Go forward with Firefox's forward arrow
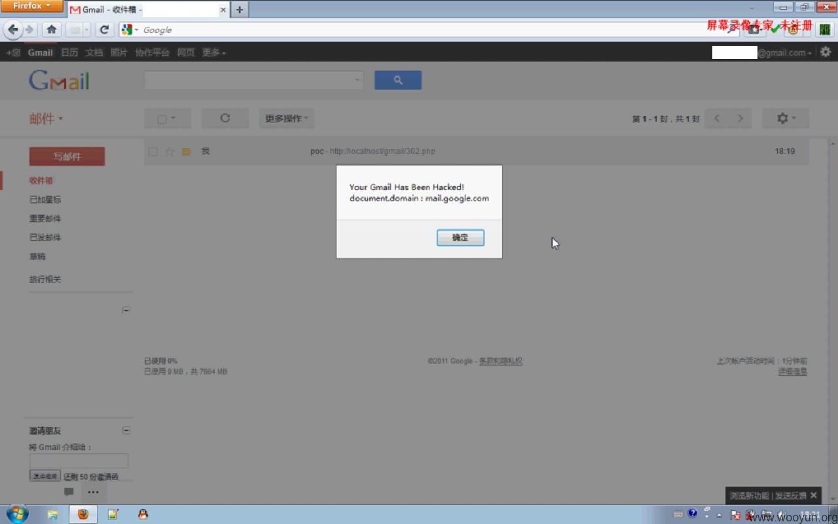The height and width of the screenshot is (524, 838). [x=29, y=29]
